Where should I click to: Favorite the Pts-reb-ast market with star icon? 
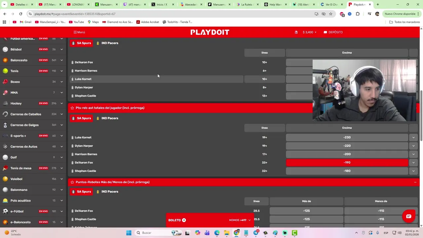(x=72, y=108)
